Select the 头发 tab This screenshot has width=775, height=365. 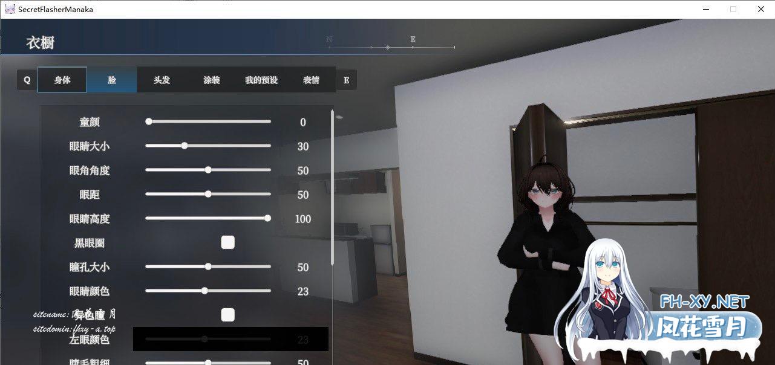(x=162, y=80)
